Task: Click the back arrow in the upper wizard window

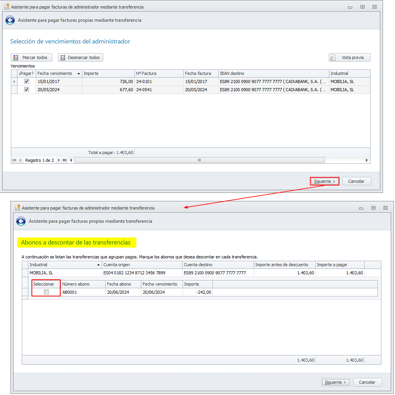Action: coord(10,20)
